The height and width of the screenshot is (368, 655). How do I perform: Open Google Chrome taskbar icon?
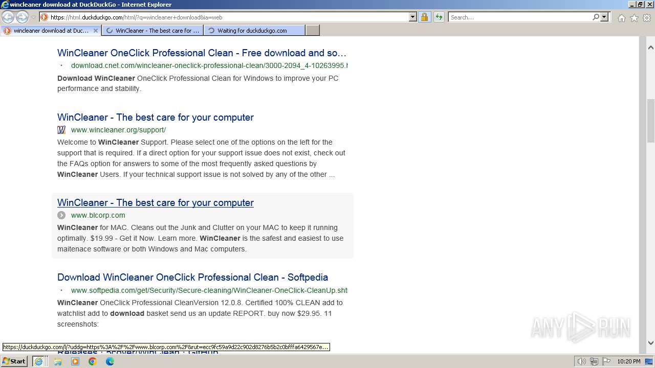point(93,361)
